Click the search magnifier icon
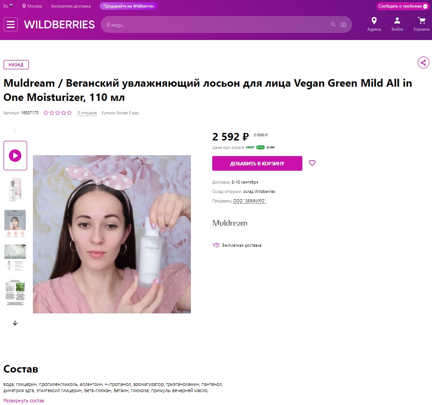 [333, 24]
